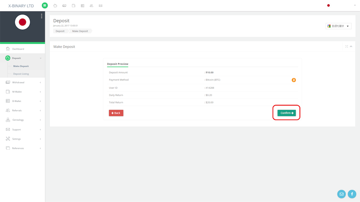This screenshot has width=360, height=202.
Task: Collapse the Make Deposit panel
Action: click(351, 47)
